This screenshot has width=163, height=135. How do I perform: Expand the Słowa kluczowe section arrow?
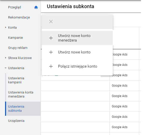(x=6, y=58)
